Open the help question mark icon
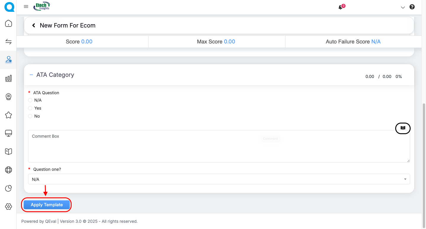The image size is (426, 229). click(x=412, y=7)
